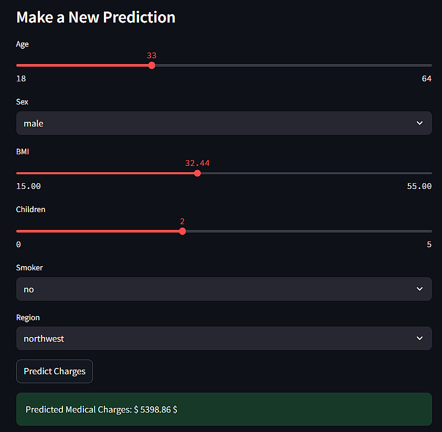Click the Age slider handle at 33
442x432 pixels.
pyautogui.click(x=152, y=66)
